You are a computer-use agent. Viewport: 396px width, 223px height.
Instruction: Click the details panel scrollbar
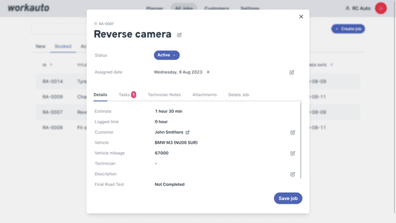click(301, 141)
